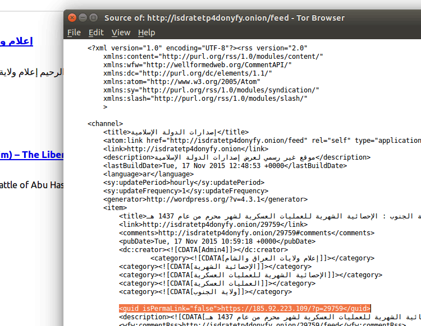
Task: Click the item opening tag
Action: coord(115,208)
